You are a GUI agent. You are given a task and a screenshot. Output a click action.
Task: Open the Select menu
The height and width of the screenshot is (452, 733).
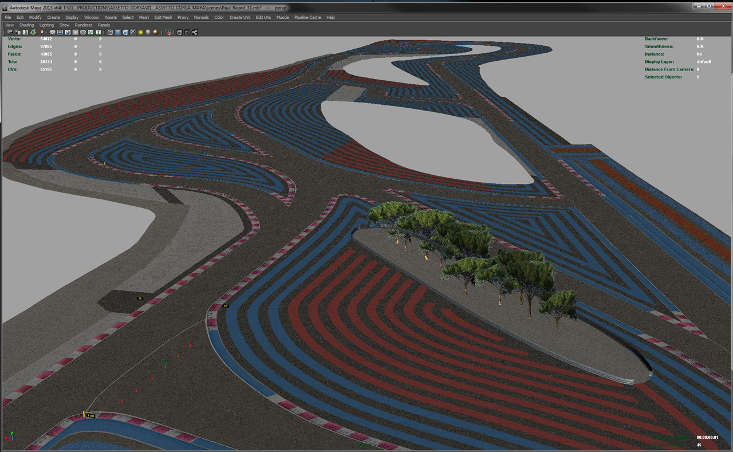pos(128,18)
